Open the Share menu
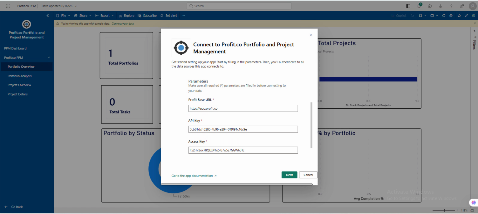The height and width of the screenshot is (214, 478). coord(83,16)
